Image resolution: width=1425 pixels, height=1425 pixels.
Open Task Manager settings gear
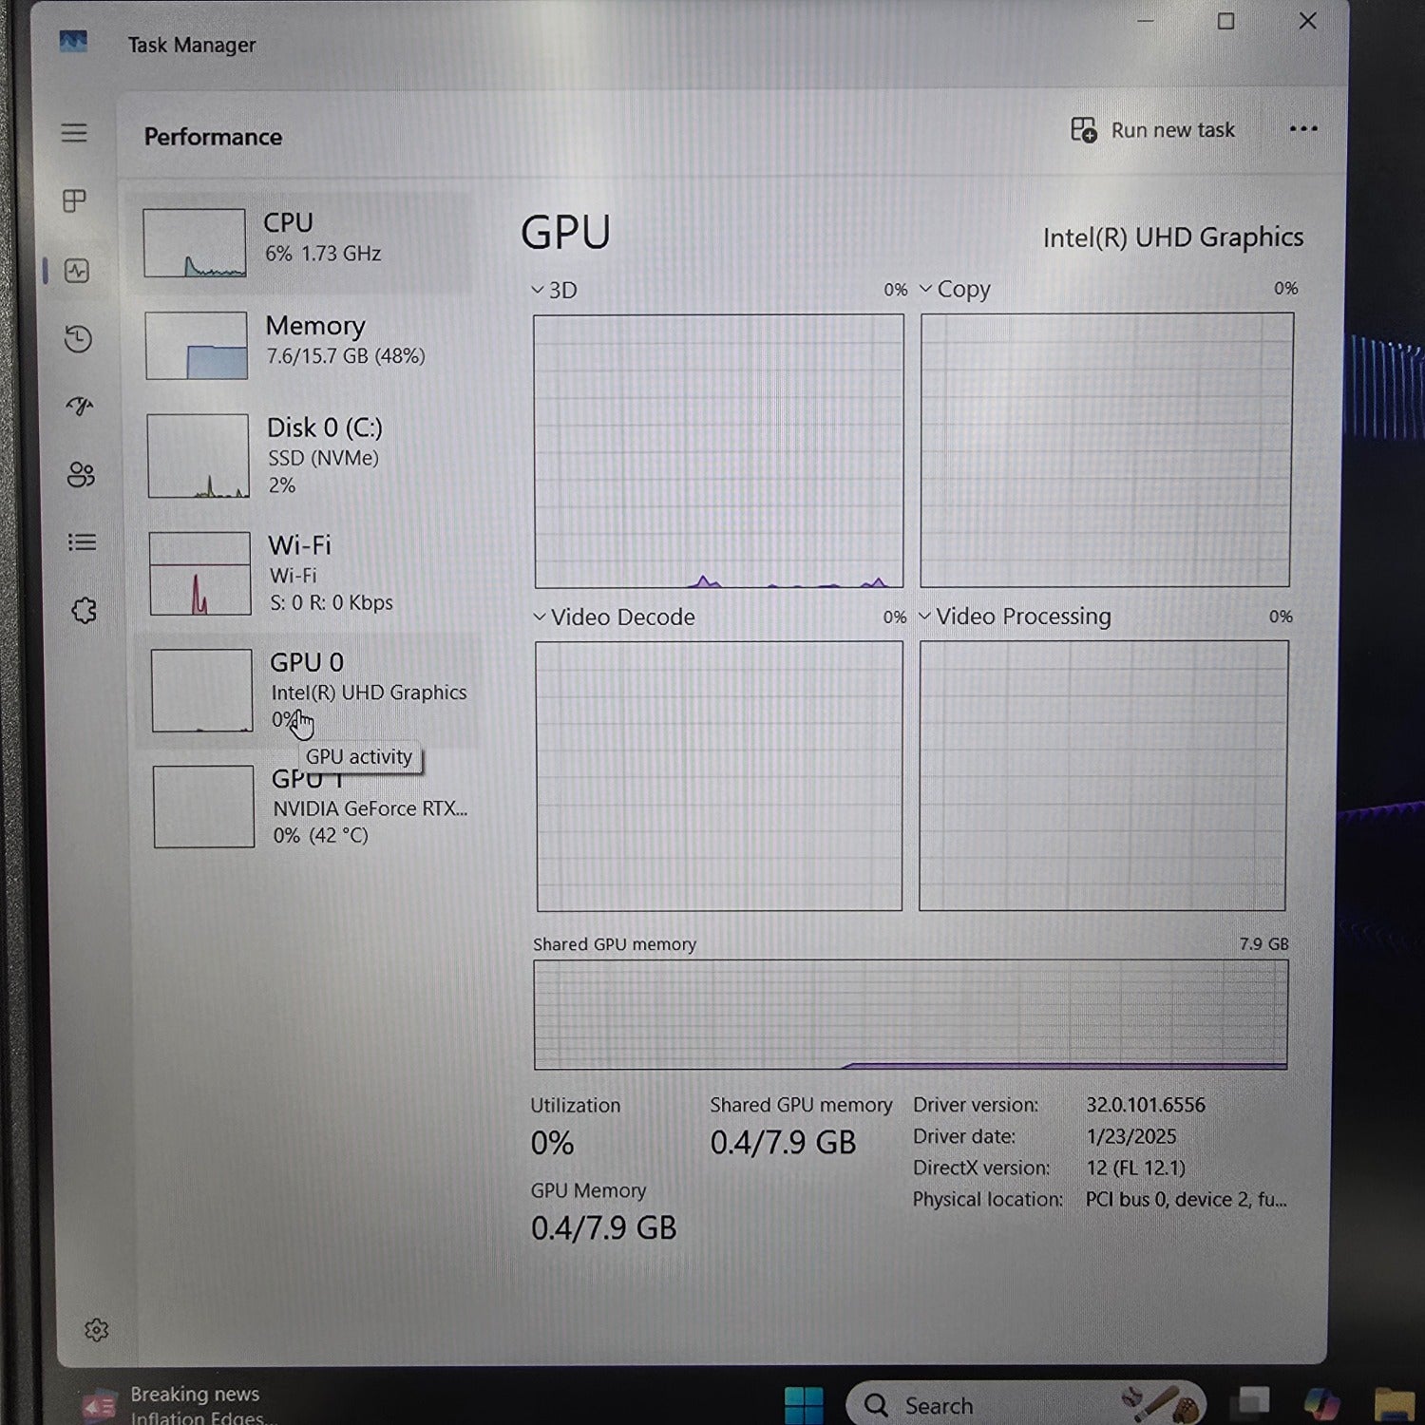tap(97, 1330)
